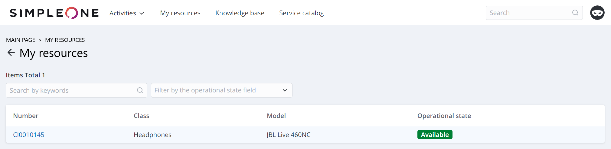Click the top search magnifier icon
Image resolution: width=611 pixels, height=149 pixels.
(x=575, y=13)
